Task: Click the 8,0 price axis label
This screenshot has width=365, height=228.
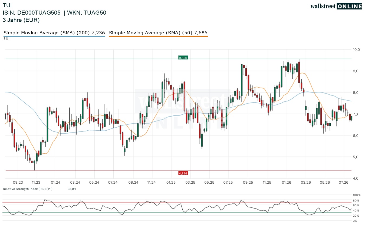Action: (356, 92)
